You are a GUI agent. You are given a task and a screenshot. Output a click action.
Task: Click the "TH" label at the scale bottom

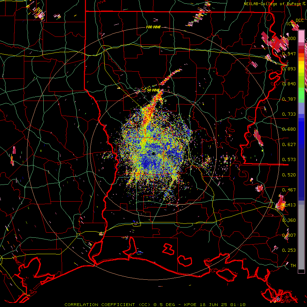click(x=293, y=266)
